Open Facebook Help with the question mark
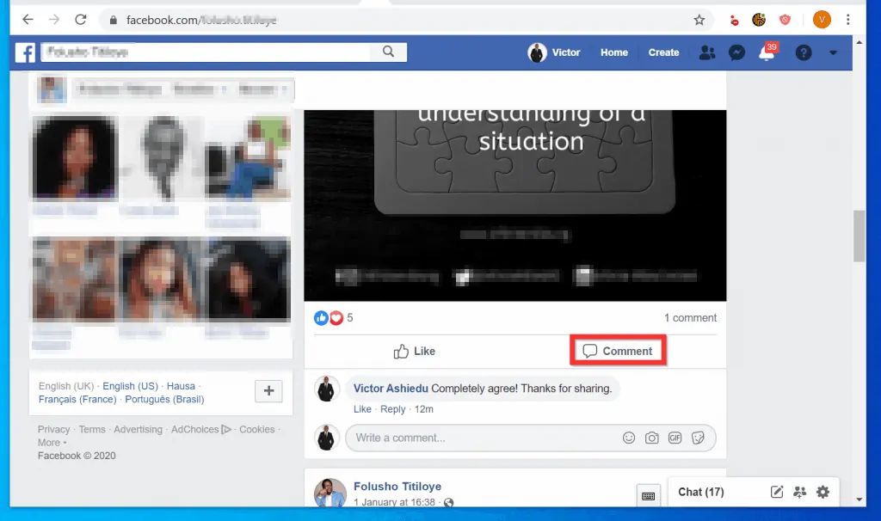Screen dimensions: 881x521 click(803, 52)
